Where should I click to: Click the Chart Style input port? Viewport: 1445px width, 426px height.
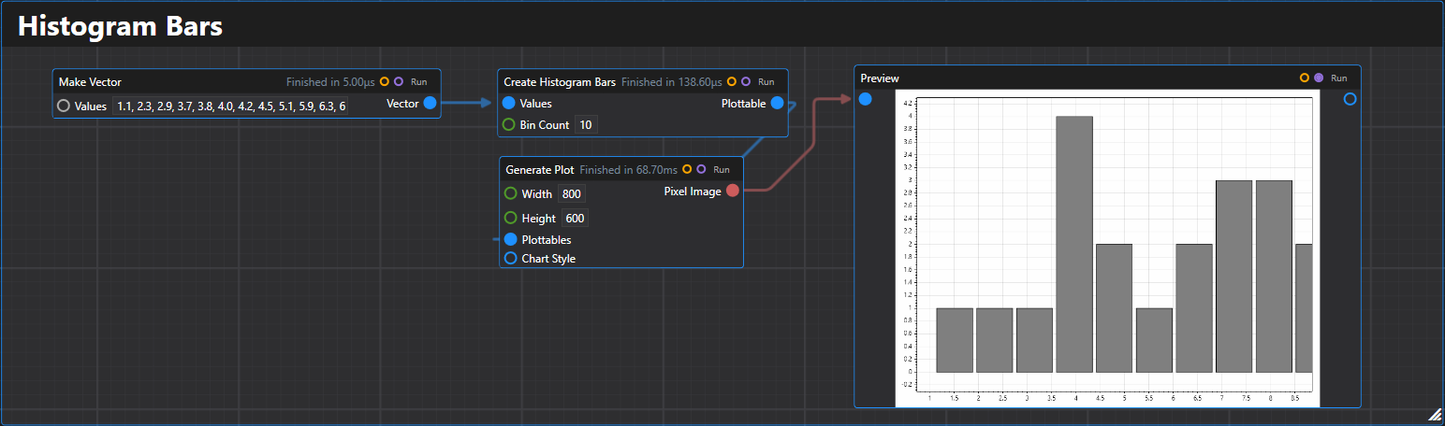[511, 259]
